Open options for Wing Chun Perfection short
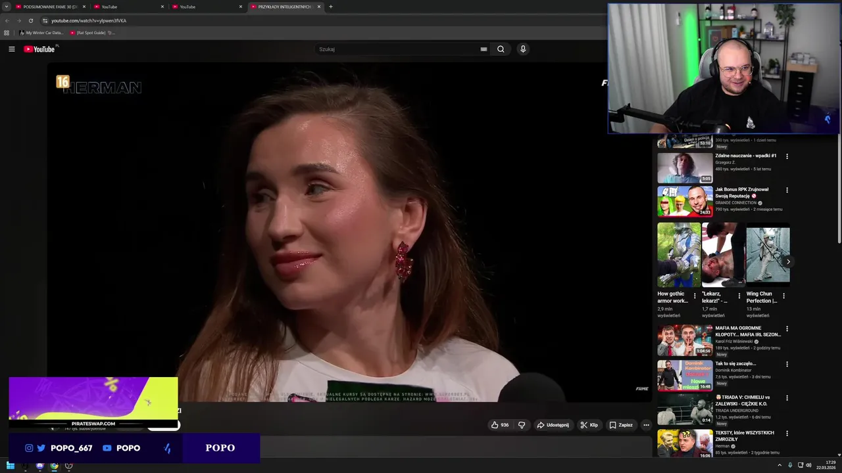The width and height of the screenshot is (842, 473). (783, 296)
